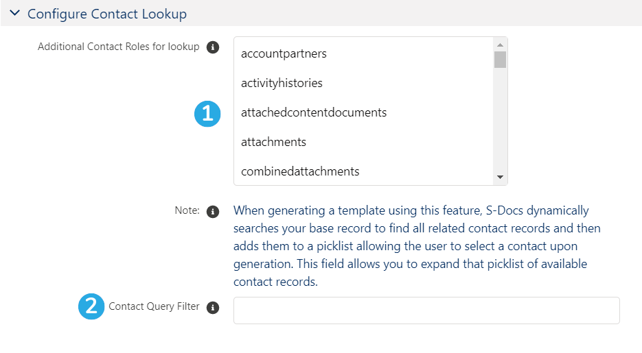Image resolution: width=642 pixels, height=353 pixels.
Task: Click the list box scrollbar thumb
Action: pos(500,60)
